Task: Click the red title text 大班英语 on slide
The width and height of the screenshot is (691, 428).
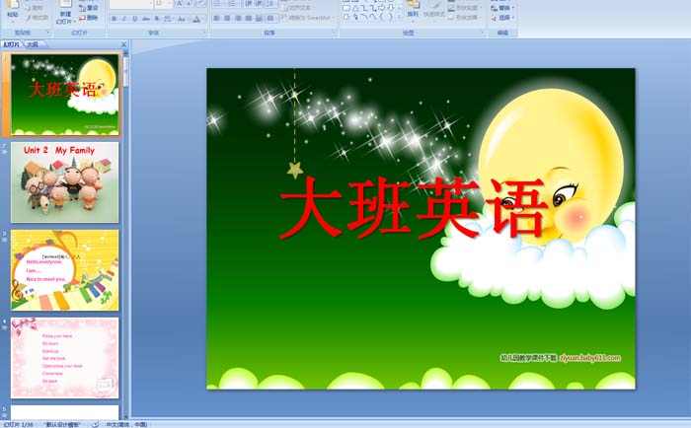Action: click(414, 207)
